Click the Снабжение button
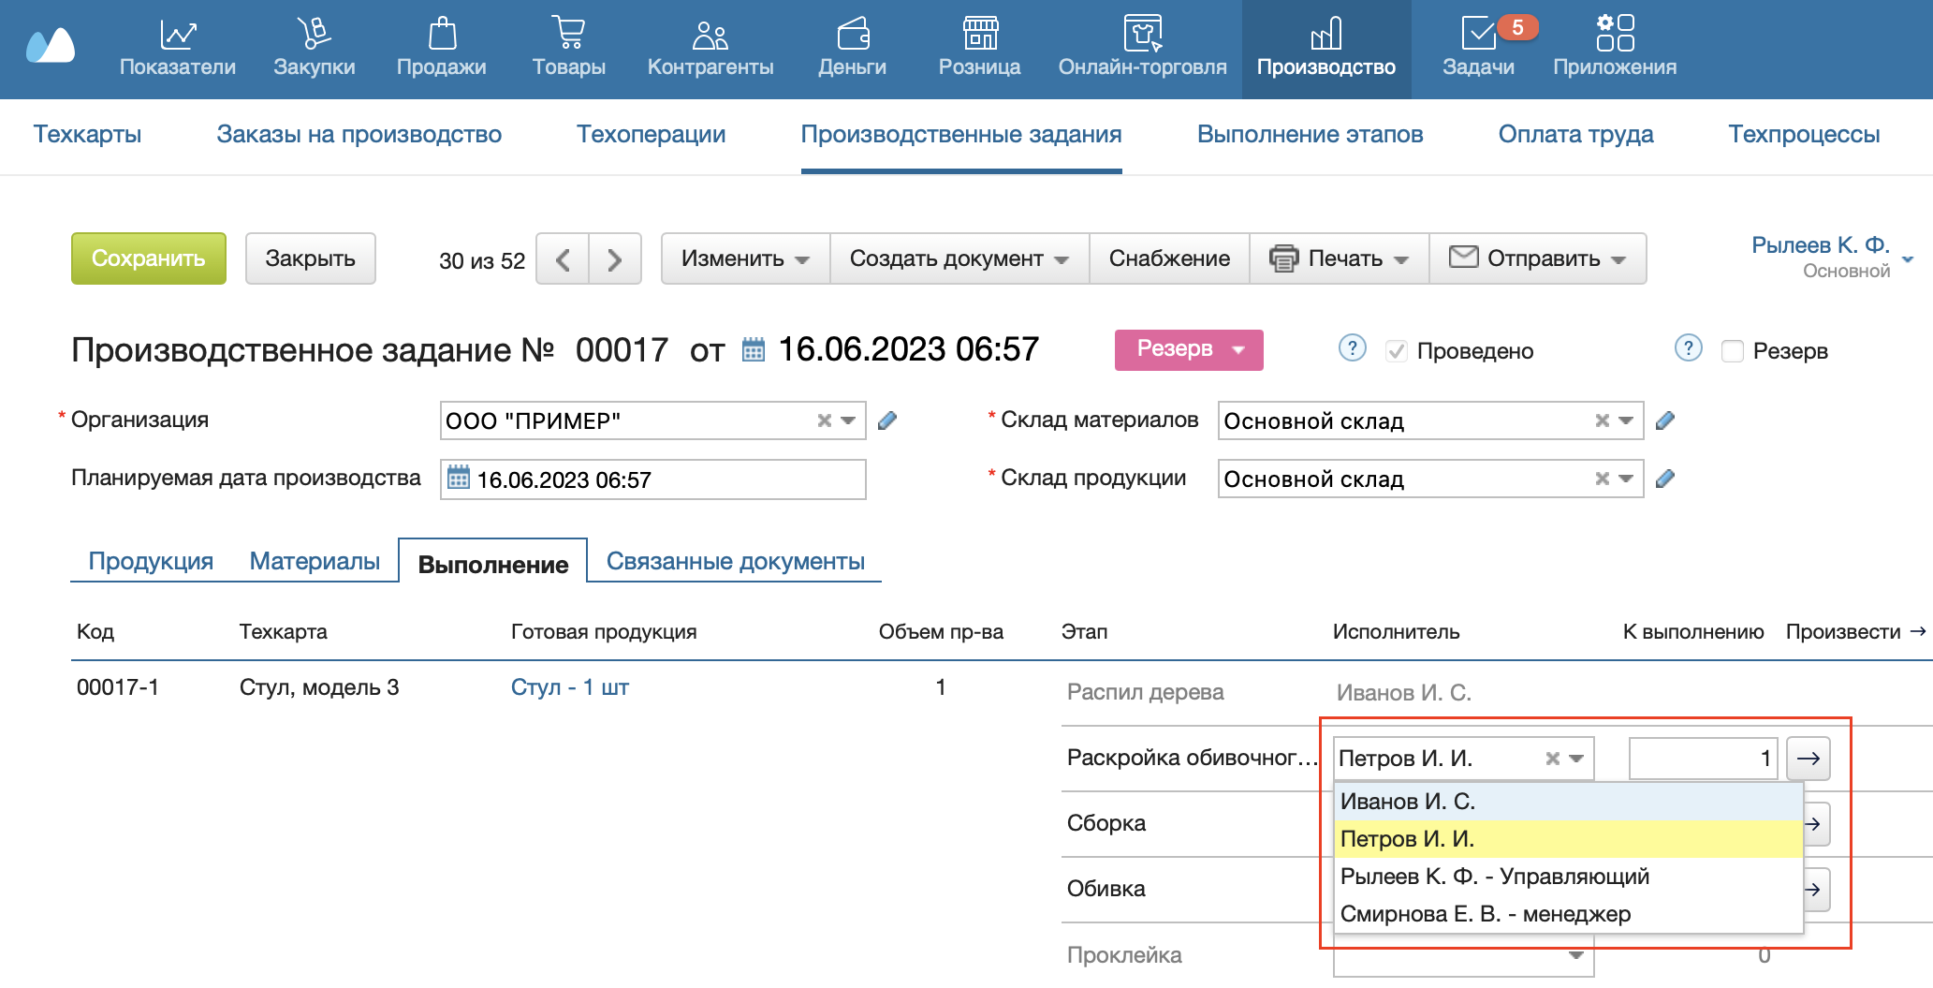1933x988 pixels. pos(1169,259)
